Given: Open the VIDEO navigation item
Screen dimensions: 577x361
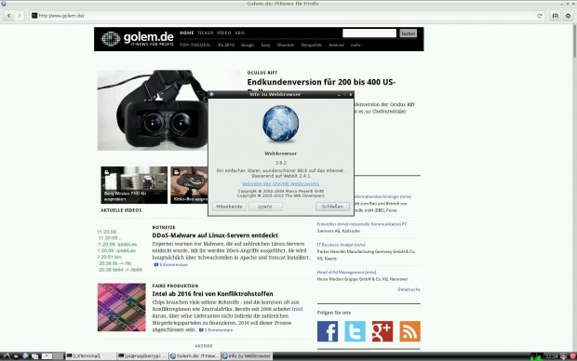Looking at the screenshot, I should pyautogui.click(x=223, y=33).
